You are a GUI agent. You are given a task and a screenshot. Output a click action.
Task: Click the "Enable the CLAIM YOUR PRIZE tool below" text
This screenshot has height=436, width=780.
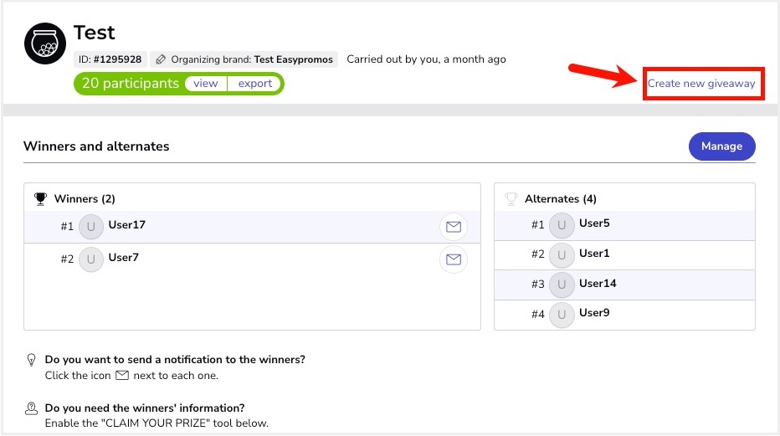pyautogui.click(x=157, y=423)
